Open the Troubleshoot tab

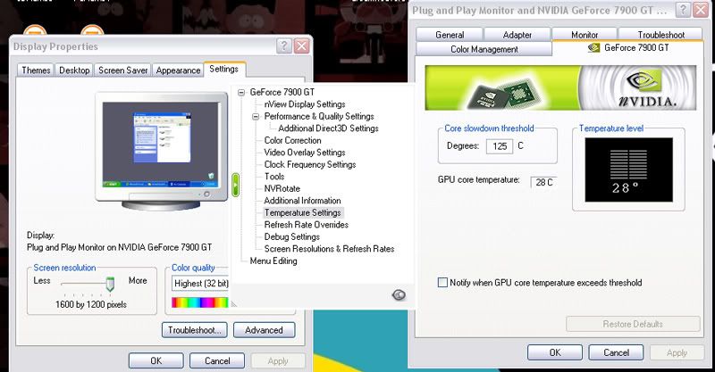click(x=660, y=35)
